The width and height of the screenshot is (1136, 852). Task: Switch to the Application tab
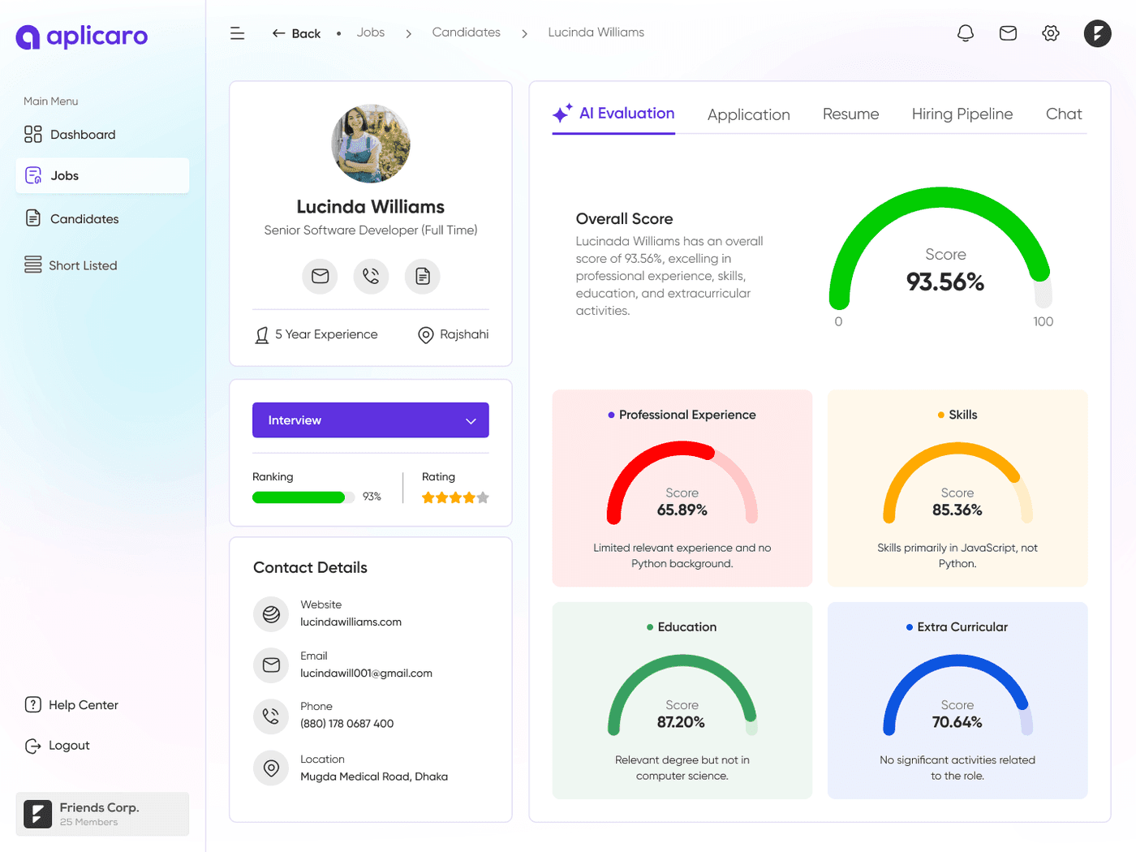(x=749, y=114)
